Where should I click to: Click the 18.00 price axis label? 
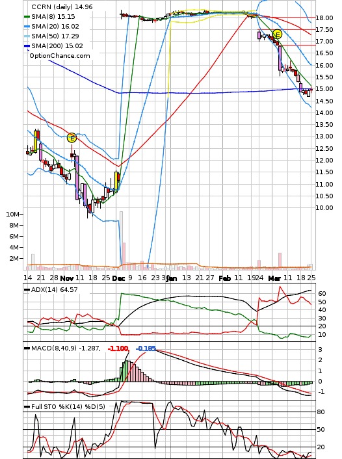pyautogui.click(x=324, y=18)
